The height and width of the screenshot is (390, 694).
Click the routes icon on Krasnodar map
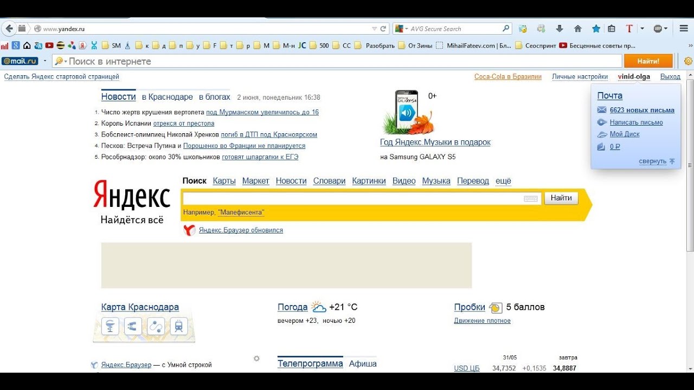156,326
